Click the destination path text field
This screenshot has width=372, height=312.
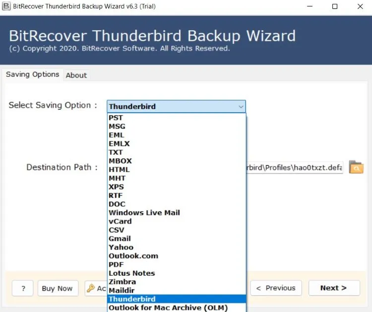click(x=295, y=168)
